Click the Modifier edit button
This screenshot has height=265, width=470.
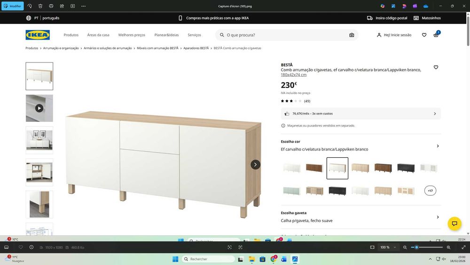(x=13, y=6)
